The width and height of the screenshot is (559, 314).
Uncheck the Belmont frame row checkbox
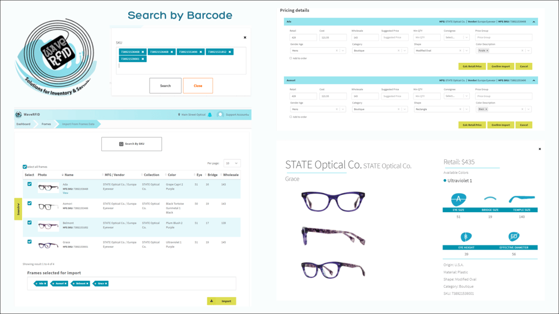30,223
